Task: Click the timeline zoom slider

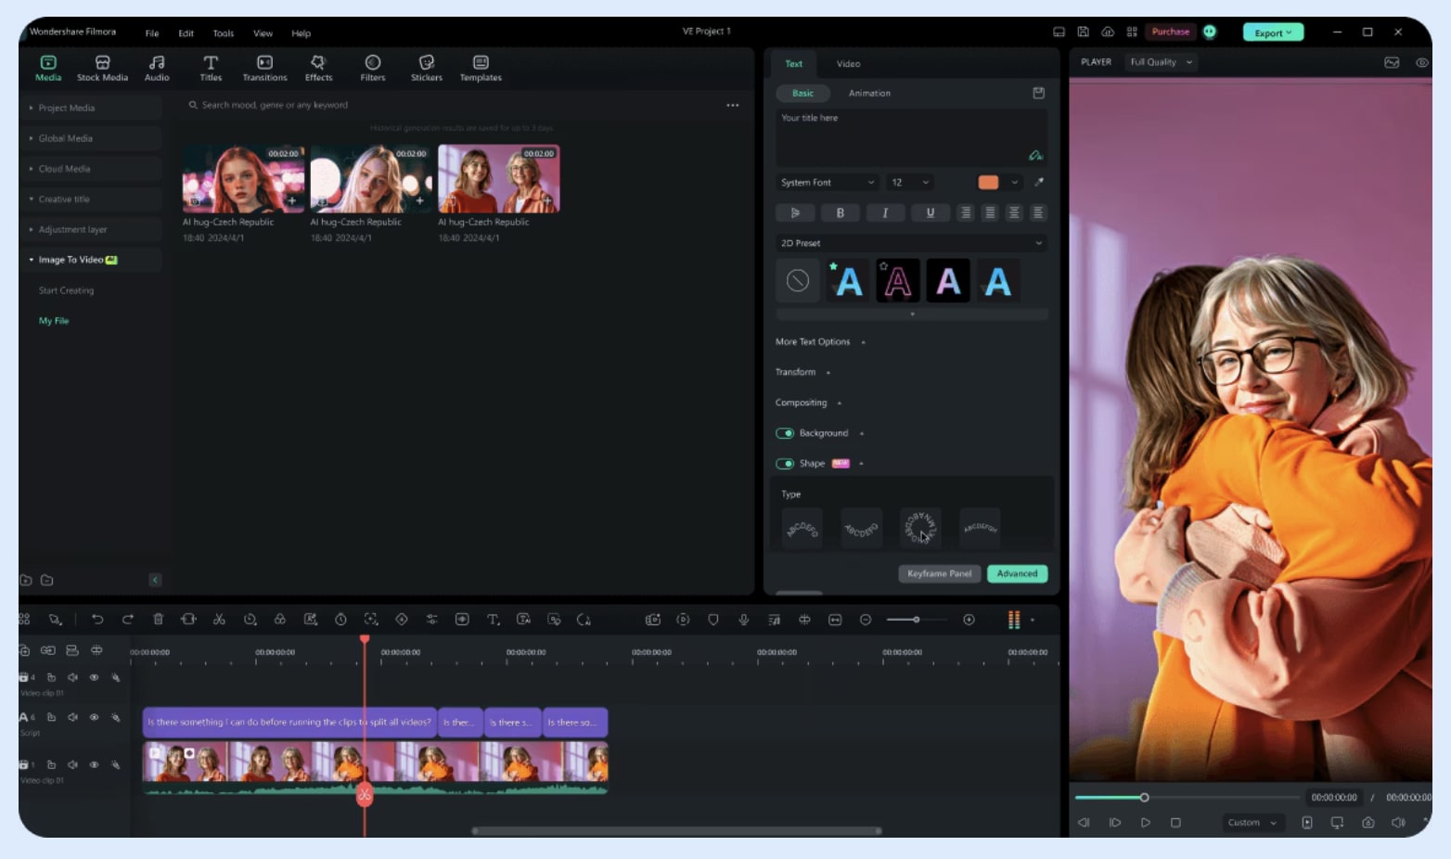Action: pyautogui.click(x=916, y=620)
